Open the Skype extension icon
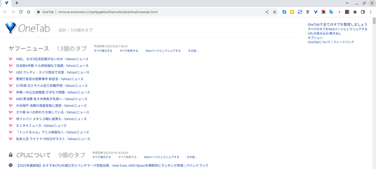 click(x=285, y=12)
